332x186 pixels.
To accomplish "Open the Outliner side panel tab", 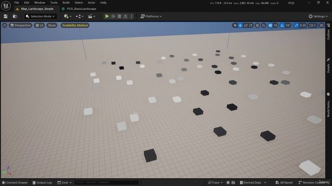I will [x=328, y=32].
